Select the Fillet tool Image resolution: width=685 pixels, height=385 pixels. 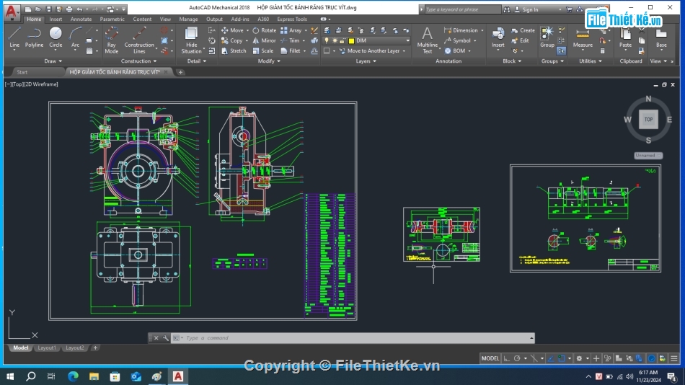291,51
